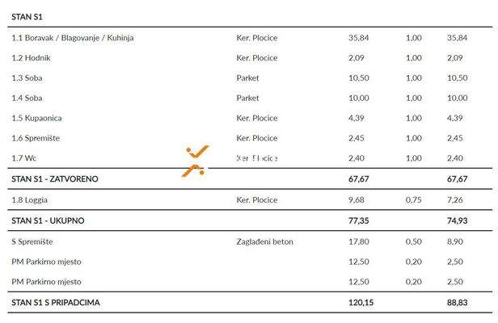Image resolution: width=498 pixels, height=323 pixels.
Task: Click the 77,35 UKUPNO area value
Action: coord(358,220)
